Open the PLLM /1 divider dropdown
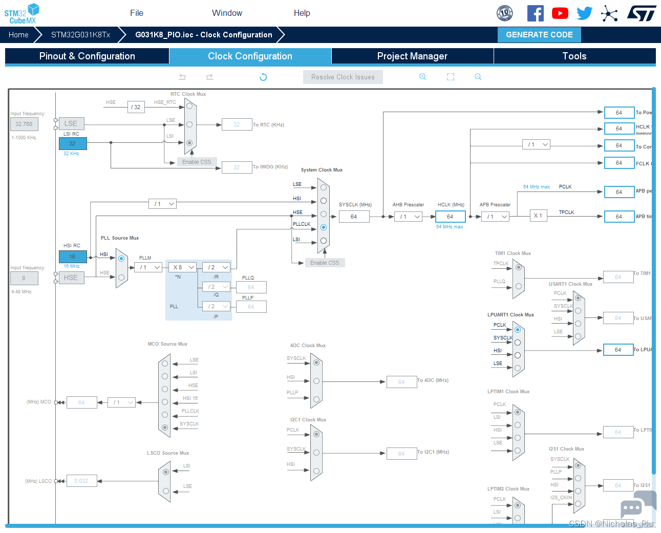 tap(149, 267)
